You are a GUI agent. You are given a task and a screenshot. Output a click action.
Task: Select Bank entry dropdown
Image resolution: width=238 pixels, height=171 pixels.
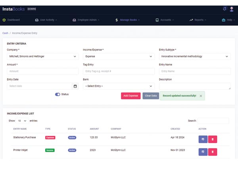coord(119,86)
